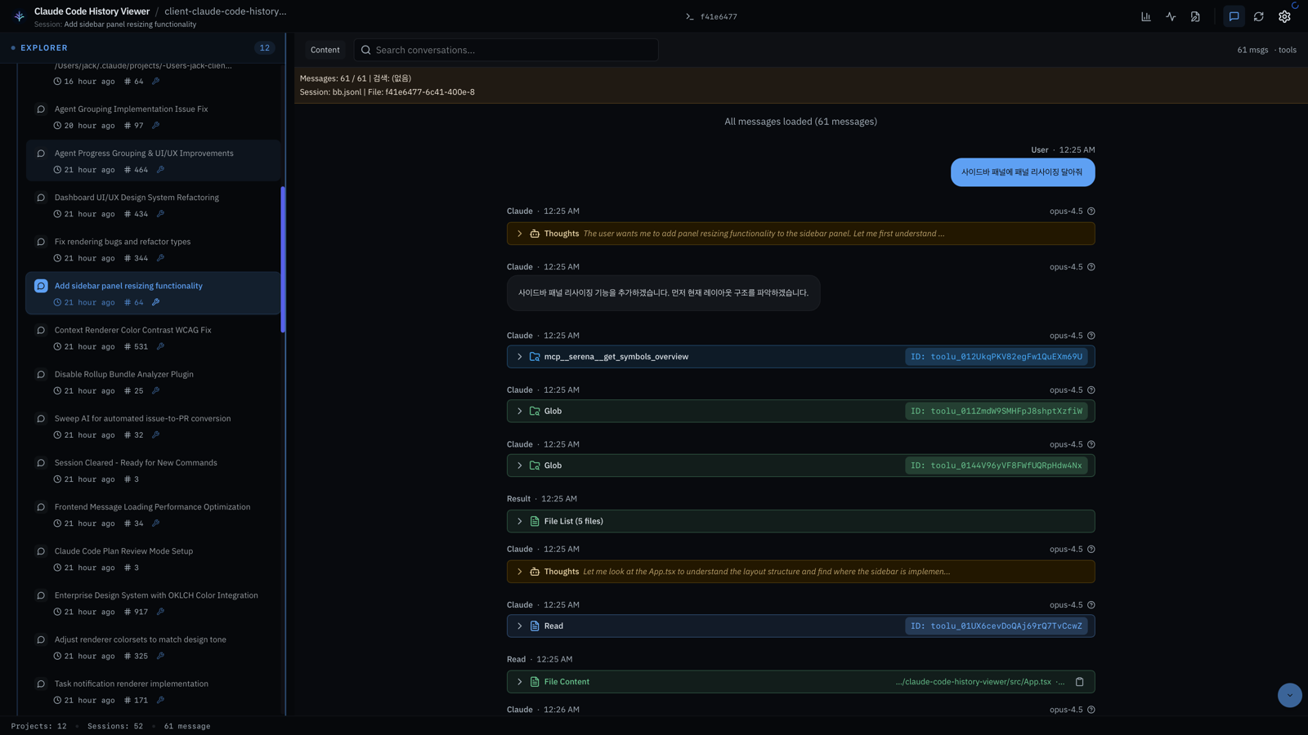Click the '61 msgs' counter text
Image resolution: width=1308 pixels, height=735 pixels.
click(x=1252, y=50)
